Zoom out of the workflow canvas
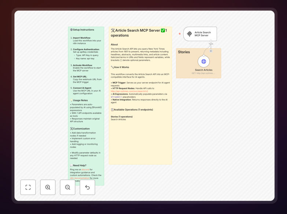Viewport: 287px width, 214px height. (x=67, y=187)
